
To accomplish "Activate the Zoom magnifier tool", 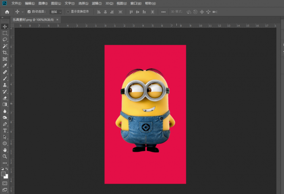I will click(5, 156).
